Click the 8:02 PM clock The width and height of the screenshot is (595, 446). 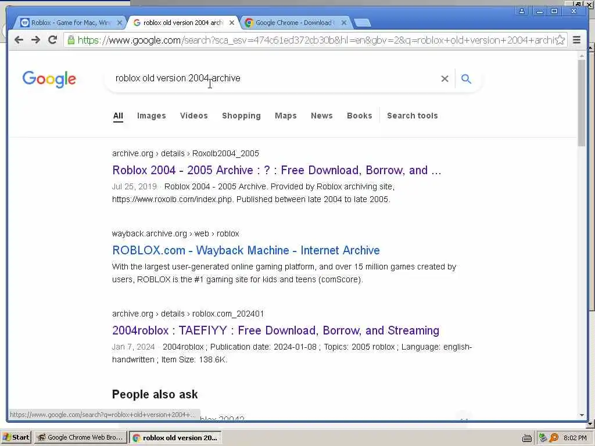[575, 438]
